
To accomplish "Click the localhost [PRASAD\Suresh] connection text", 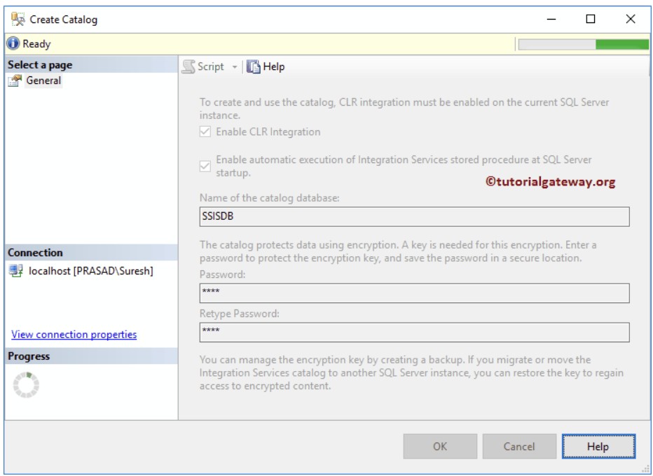I will click(91, 272).
